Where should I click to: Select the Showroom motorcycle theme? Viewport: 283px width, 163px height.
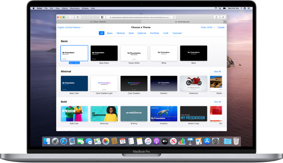194,84
